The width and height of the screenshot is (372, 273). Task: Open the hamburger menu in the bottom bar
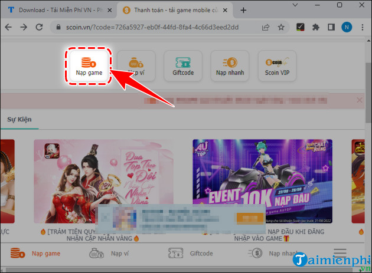(x=340, y=252)
